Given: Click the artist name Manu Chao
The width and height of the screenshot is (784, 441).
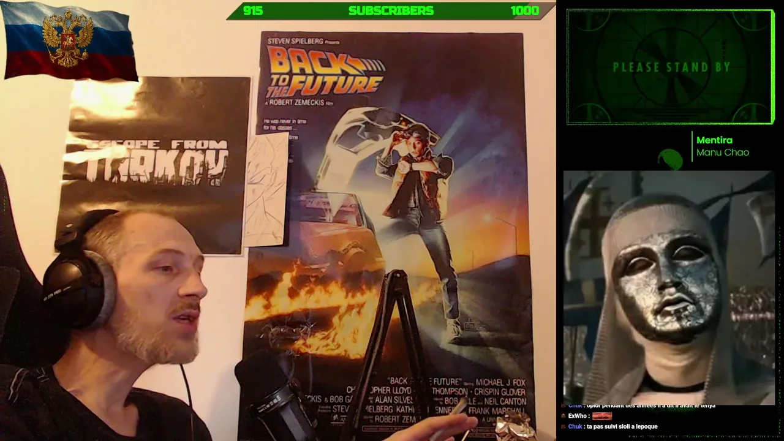Looking at the screenshot, I should (723, 153).
